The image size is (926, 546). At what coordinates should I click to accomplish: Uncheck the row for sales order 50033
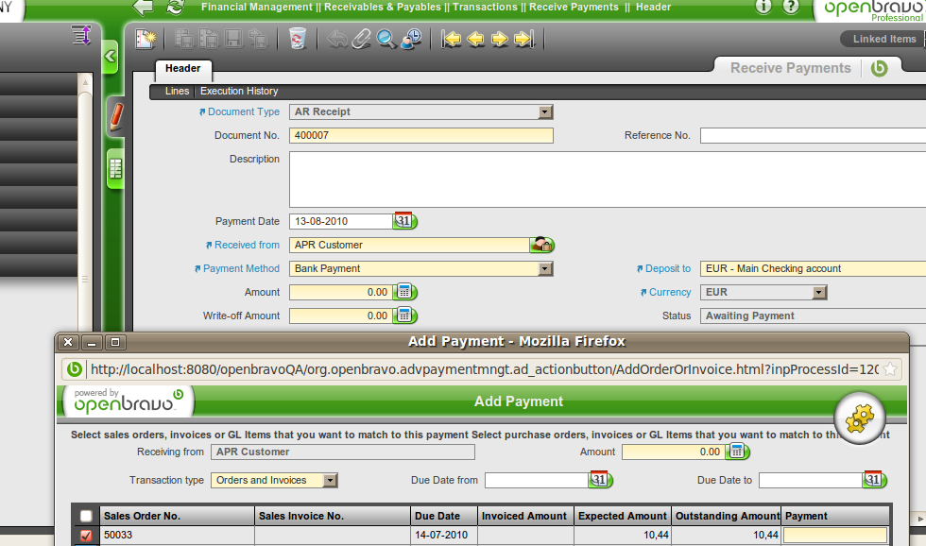click(x=87, y=536)
